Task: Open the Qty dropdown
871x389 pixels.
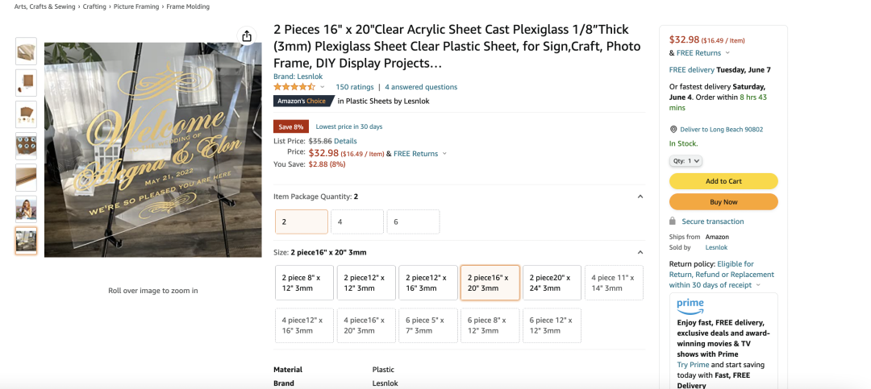Action: pos(686,161)
